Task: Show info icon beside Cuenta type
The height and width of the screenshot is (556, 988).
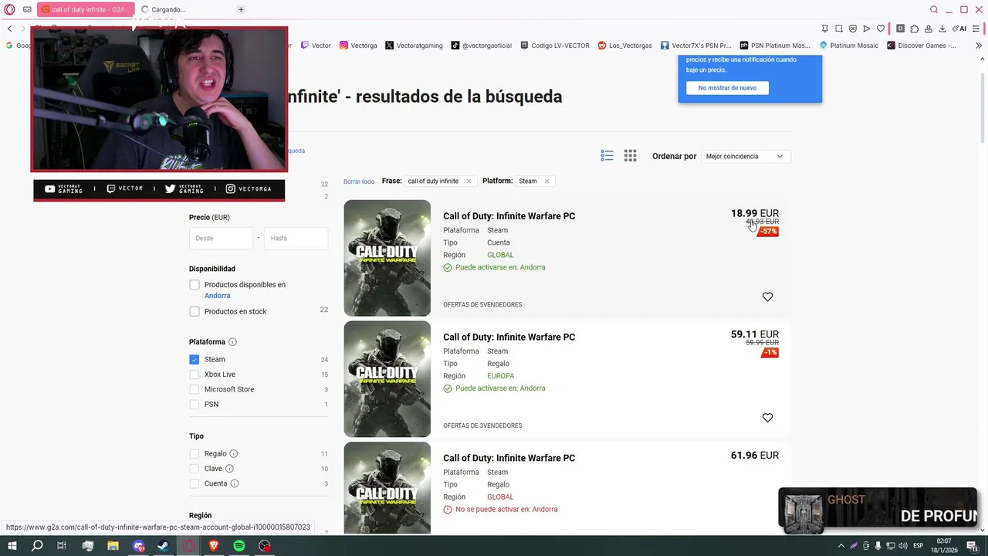Action: (x=235, y=483)
